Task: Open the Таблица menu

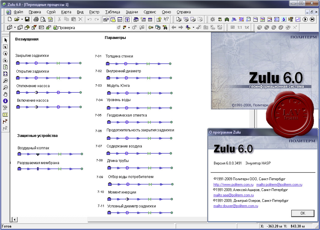Action: tap(112, 12)
